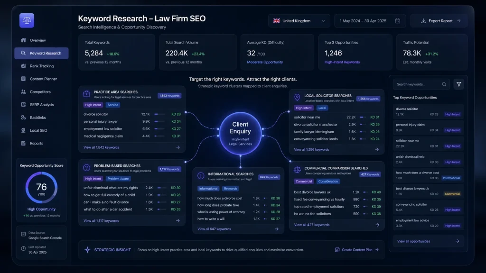
Task: Click the Local SEO pin icon
Action: click(x=23, y=130)
